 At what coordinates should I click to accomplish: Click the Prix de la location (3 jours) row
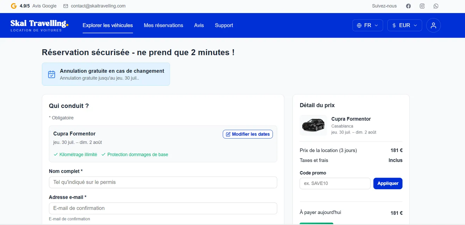tap(351, 150)
